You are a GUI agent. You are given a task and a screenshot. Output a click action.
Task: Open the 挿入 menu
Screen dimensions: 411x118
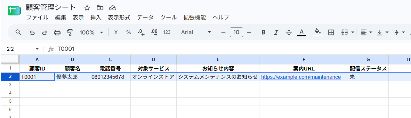click(x=96, y=18)
